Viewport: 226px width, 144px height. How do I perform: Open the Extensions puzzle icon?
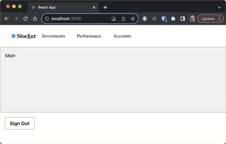pos(173,19)
